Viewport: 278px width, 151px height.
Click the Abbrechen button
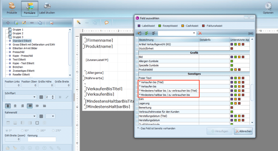click(x=243, y=131)
